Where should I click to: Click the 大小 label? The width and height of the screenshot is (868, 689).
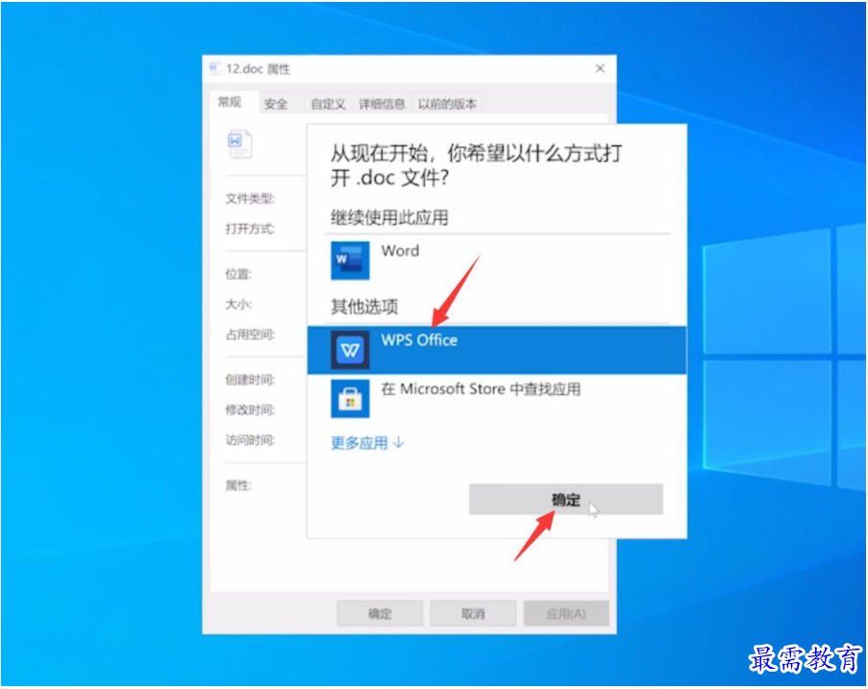click(238, 305)
